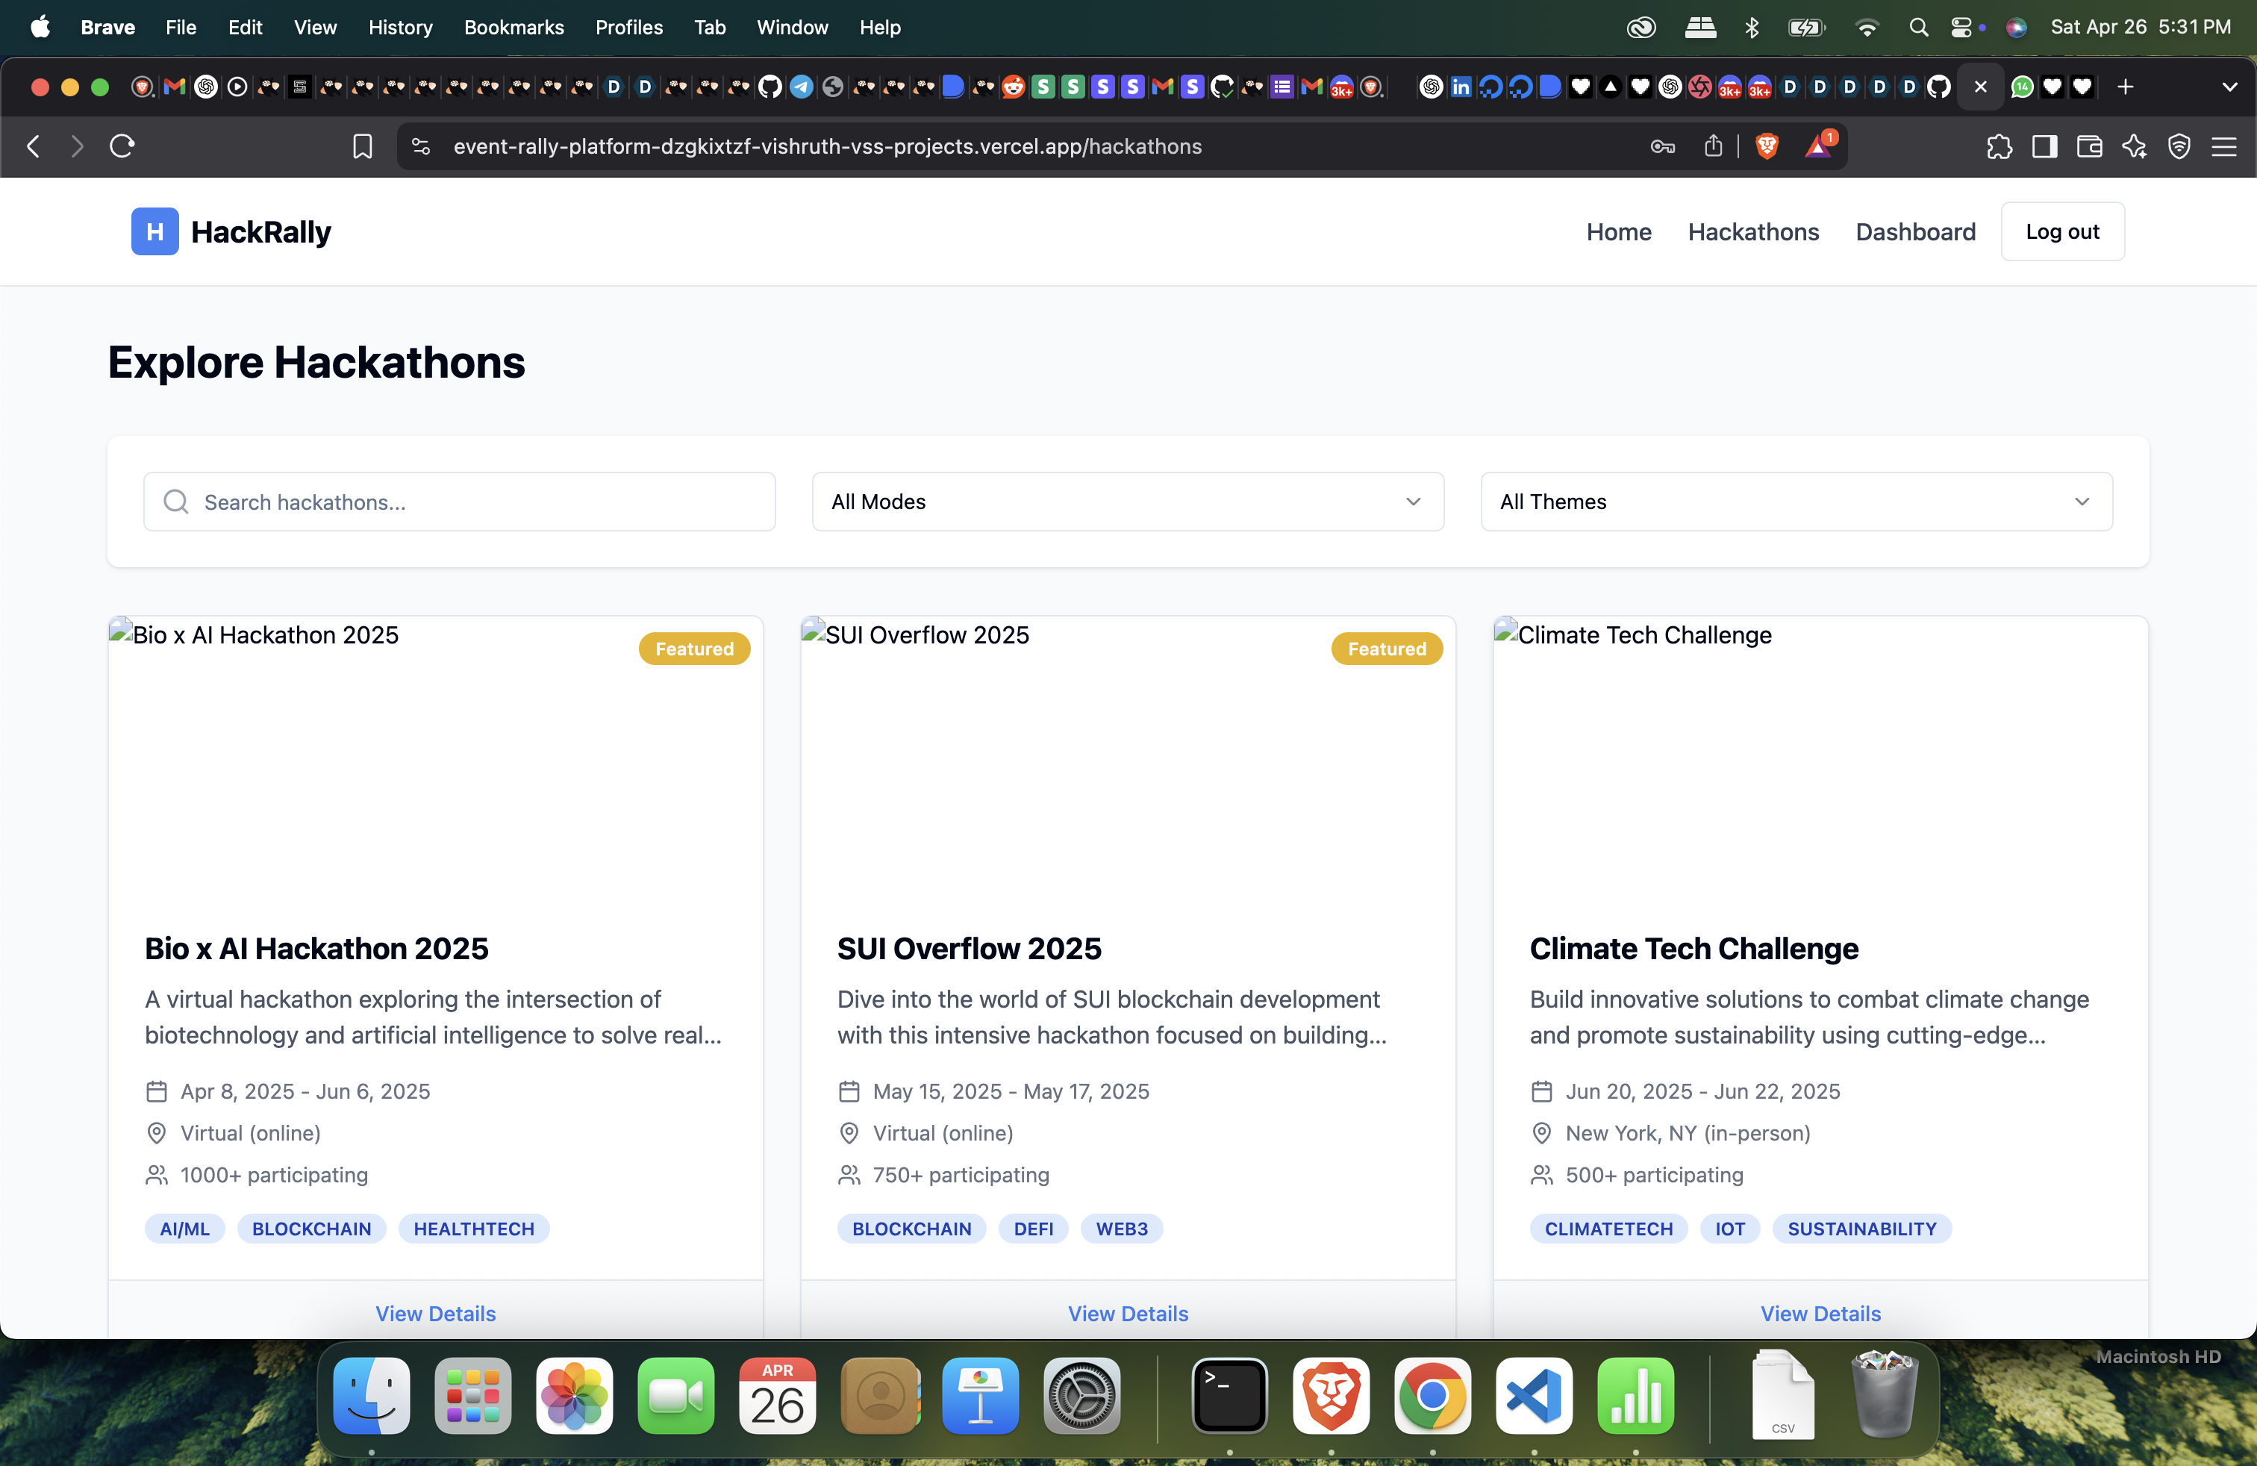Image resolution: width=2257 pixels, height=1466 pixels.
Task: Expand the All Modes dropdown
Action: (x=1126, y=502)
